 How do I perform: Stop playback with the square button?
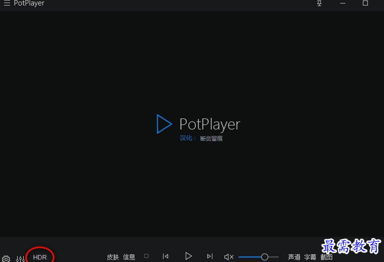point(146,256)
